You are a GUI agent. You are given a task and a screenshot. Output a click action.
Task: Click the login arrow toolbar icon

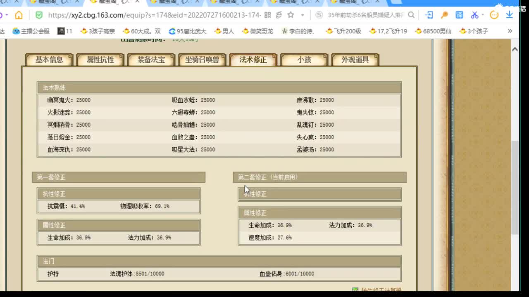pos(429,15)
